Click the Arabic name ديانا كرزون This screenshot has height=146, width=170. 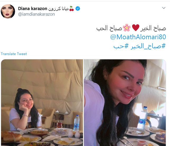click(x=58, y=9)
